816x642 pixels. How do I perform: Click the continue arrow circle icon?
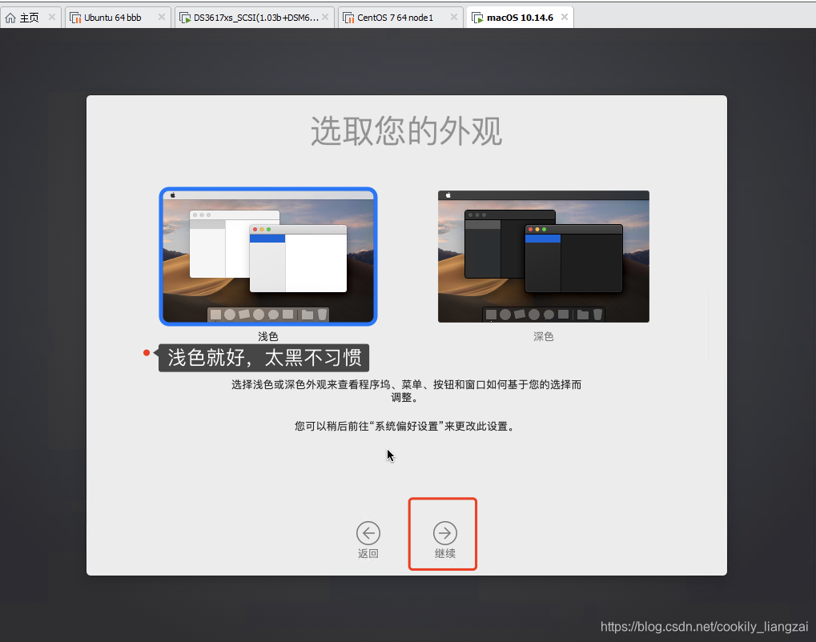(x=445, y=533)
